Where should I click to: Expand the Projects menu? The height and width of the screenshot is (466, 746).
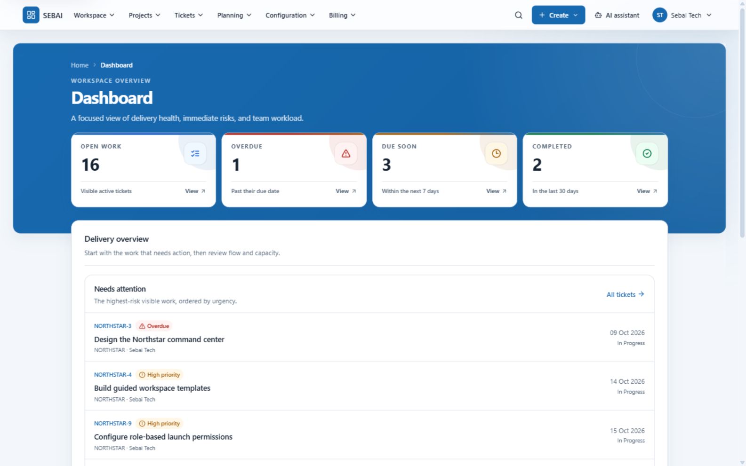tap(144, 15)
